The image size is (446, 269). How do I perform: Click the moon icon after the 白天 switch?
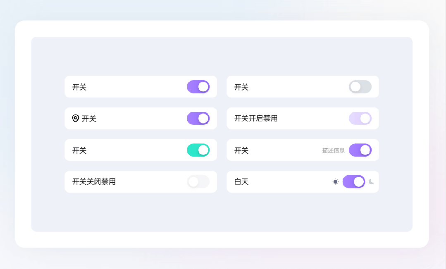(x=371, y=181)
